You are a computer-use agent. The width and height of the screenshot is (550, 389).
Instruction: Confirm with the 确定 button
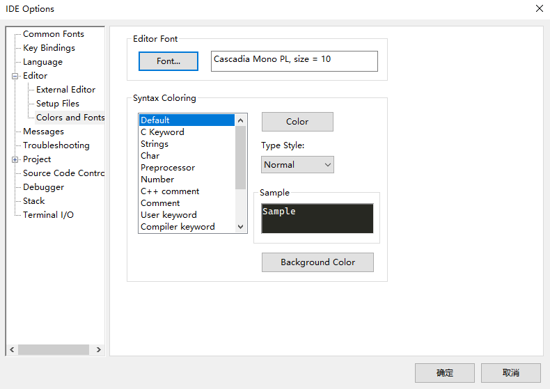(x=445, y=373)
